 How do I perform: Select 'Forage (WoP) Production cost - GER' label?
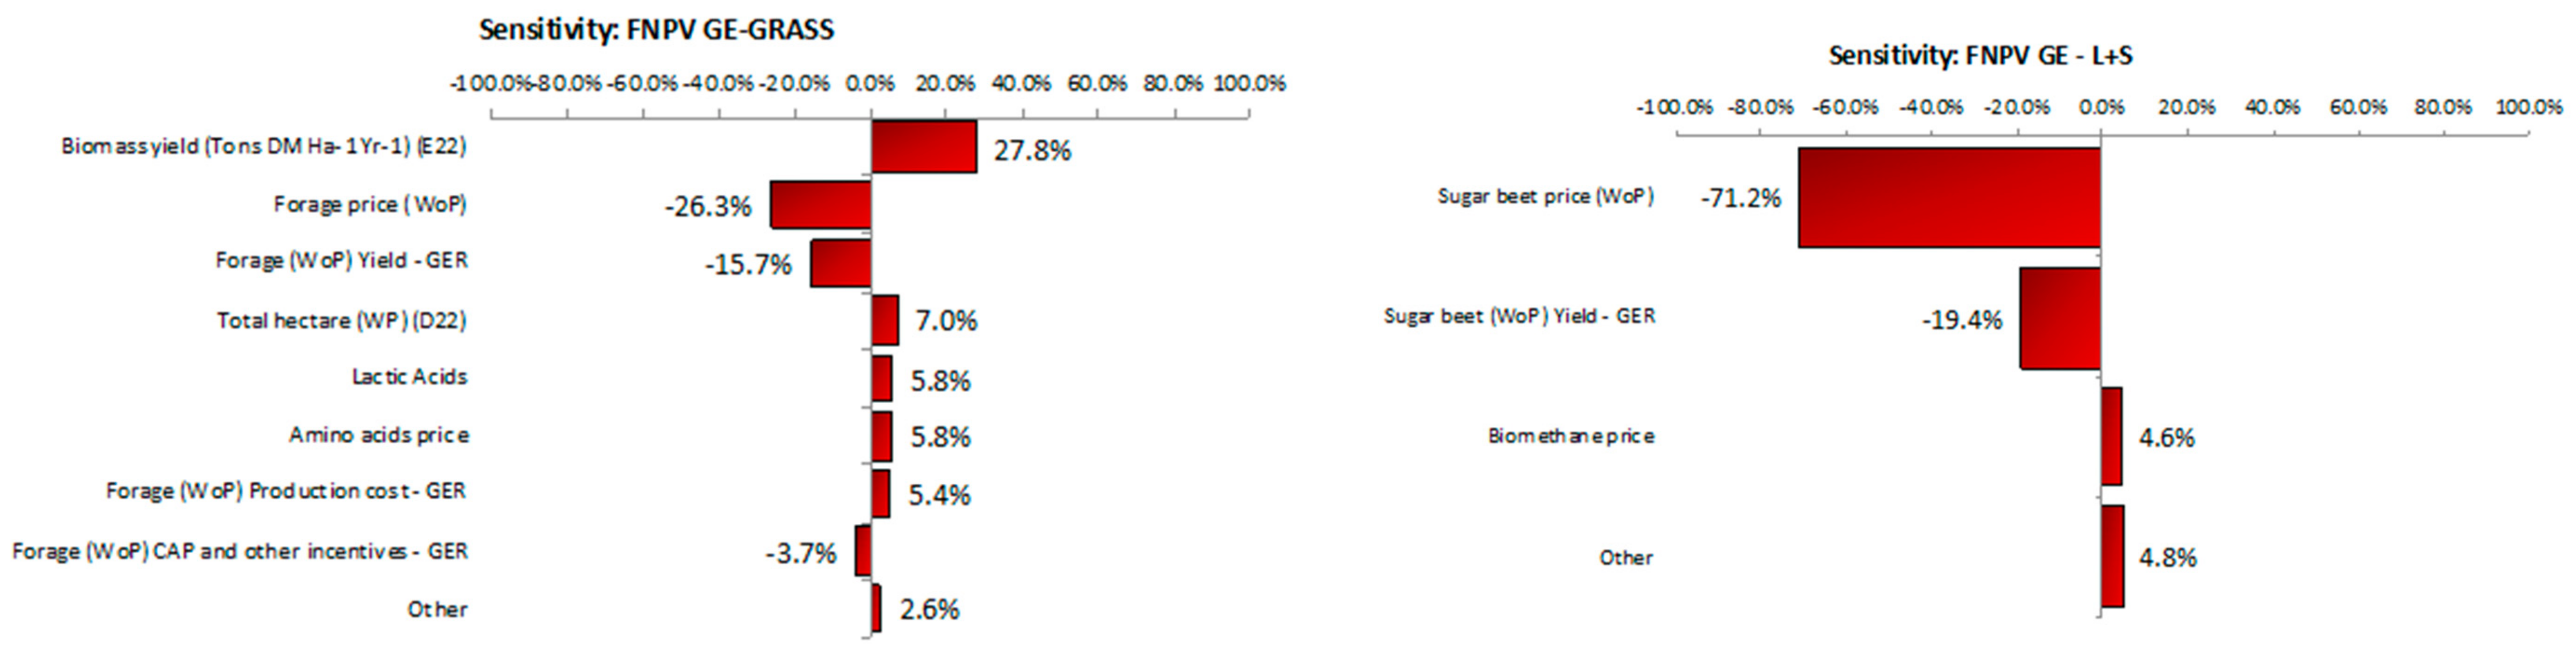point(286,491)
